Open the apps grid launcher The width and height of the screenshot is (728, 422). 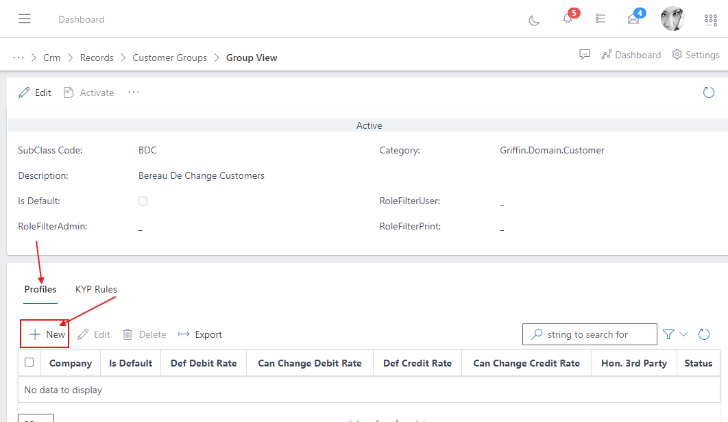710,20
